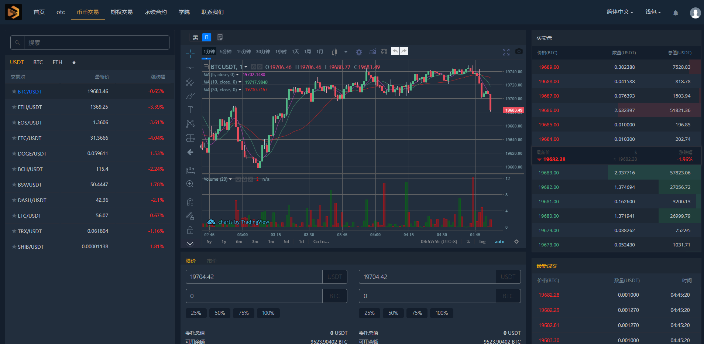This screenshot has width=704, height=344.
Task: Toggle log scale on the chart
Action: [x=482, y=242]
